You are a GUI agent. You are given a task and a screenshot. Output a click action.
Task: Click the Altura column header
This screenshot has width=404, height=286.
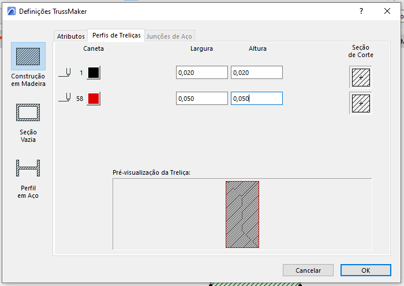point(257,48)
